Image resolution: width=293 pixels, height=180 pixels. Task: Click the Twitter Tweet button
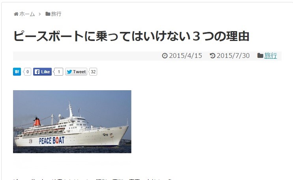coord(76,72)
